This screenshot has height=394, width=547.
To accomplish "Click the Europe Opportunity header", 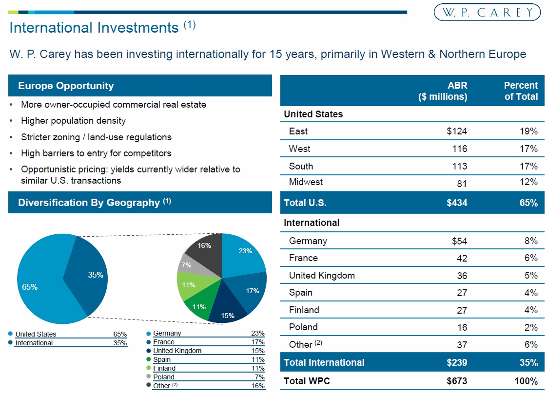I will click(140, 86).
